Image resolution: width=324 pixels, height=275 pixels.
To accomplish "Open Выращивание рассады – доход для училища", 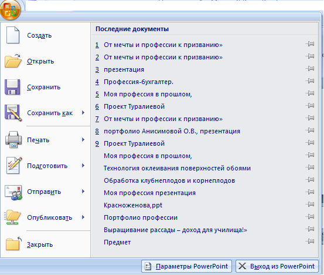I will point(175,230).
